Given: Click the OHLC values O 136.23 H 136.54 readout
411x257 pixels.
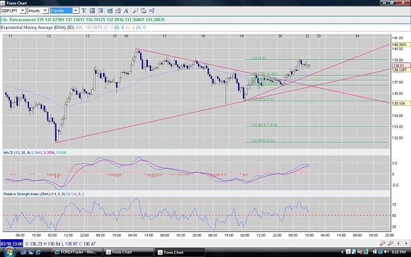Looking at the screenshot, I should coord(60,244).
